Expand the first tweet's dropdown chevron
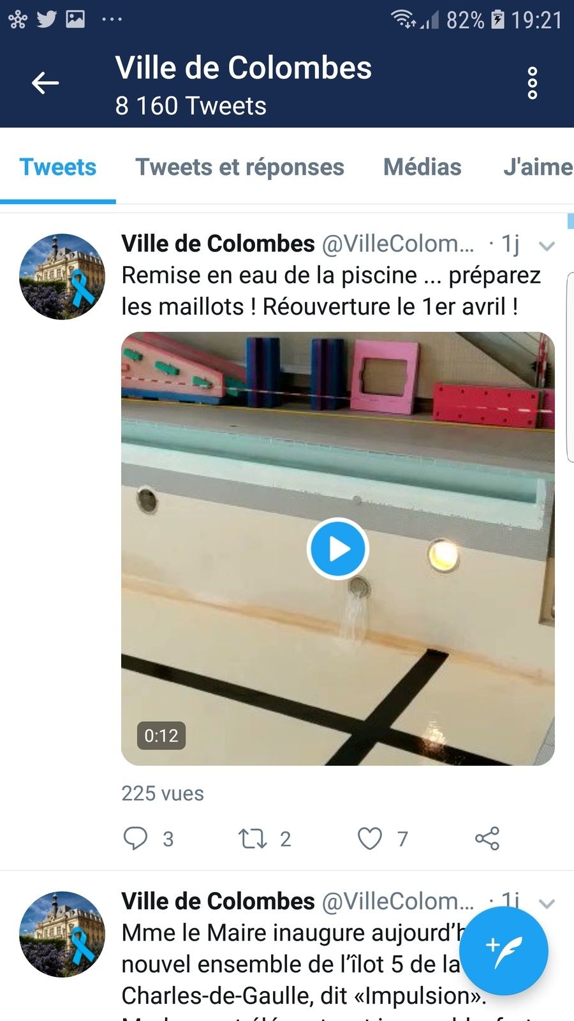The image size is (574, 1021). [x=547, y=246]
